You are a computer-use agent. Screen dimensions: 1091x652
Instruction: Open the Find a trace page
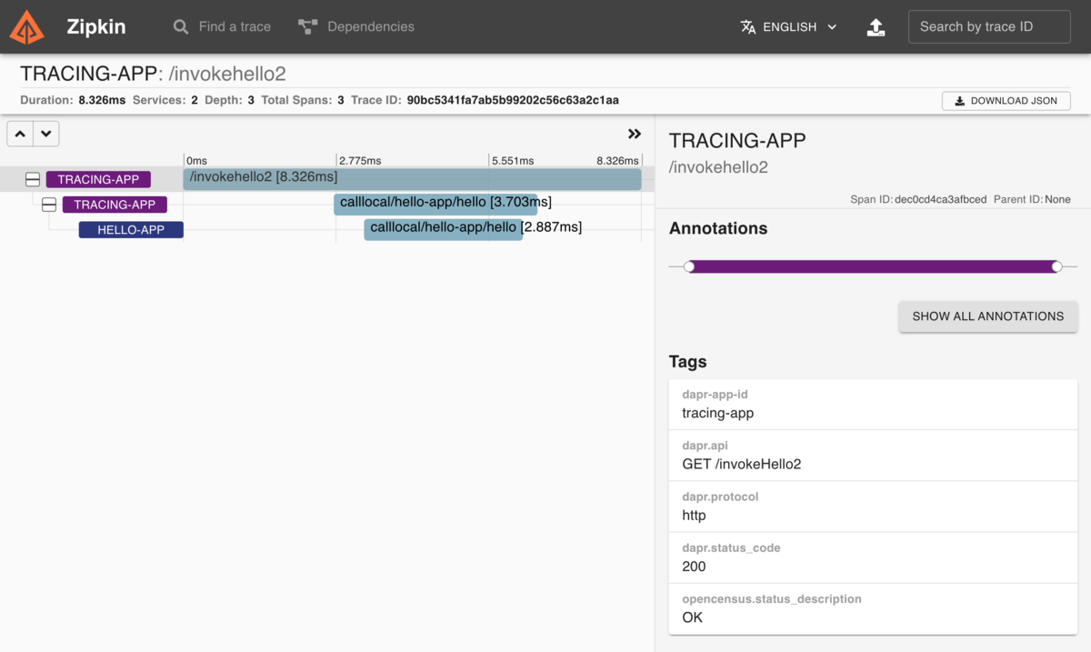click(222, 26)
